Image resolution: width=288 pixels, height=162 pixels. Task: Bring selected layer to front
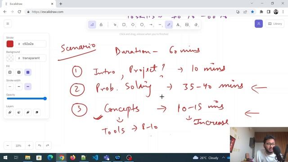pos(37,112)
